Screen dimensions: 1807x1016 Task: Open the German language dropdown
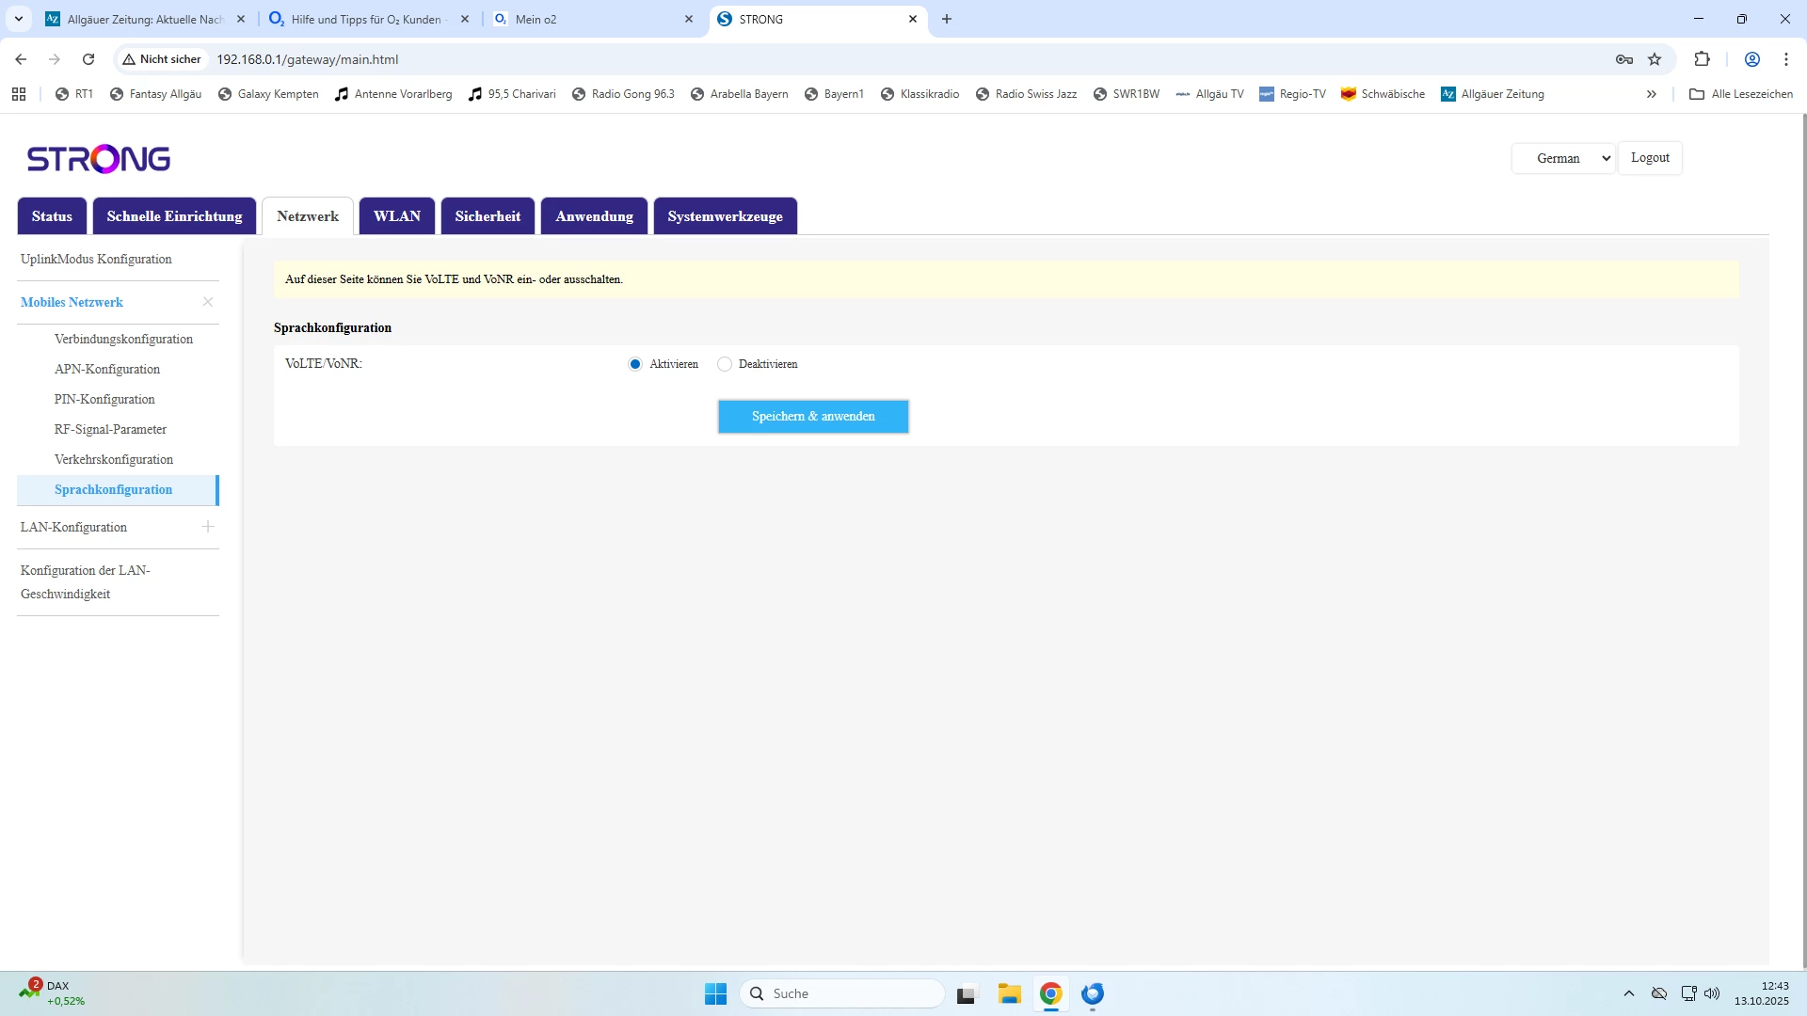pyautogui.click(x=1562, y=158)
